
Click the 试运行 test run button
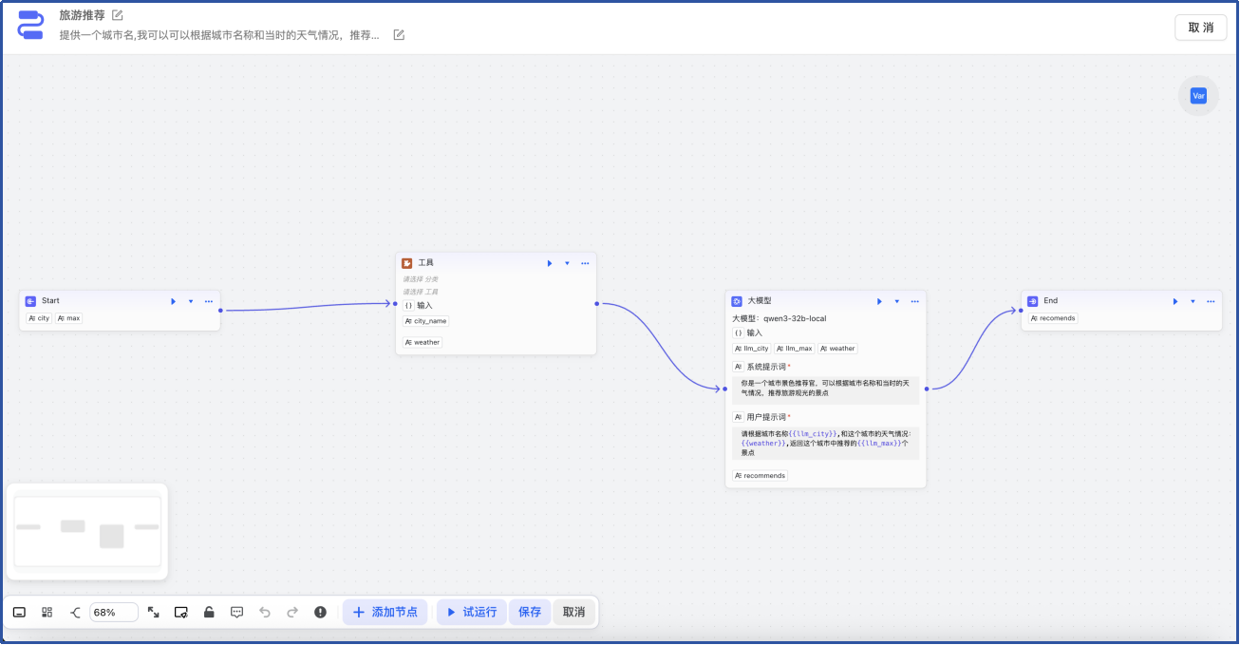[472, 613]
